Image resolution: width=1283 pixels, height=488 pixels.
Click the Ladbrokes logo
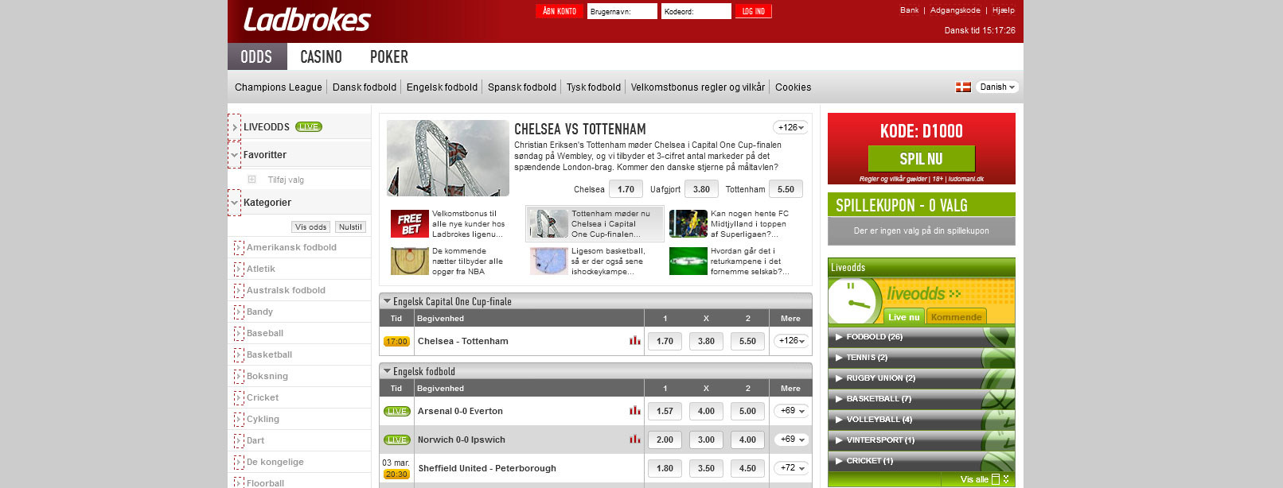click(306, 20)
